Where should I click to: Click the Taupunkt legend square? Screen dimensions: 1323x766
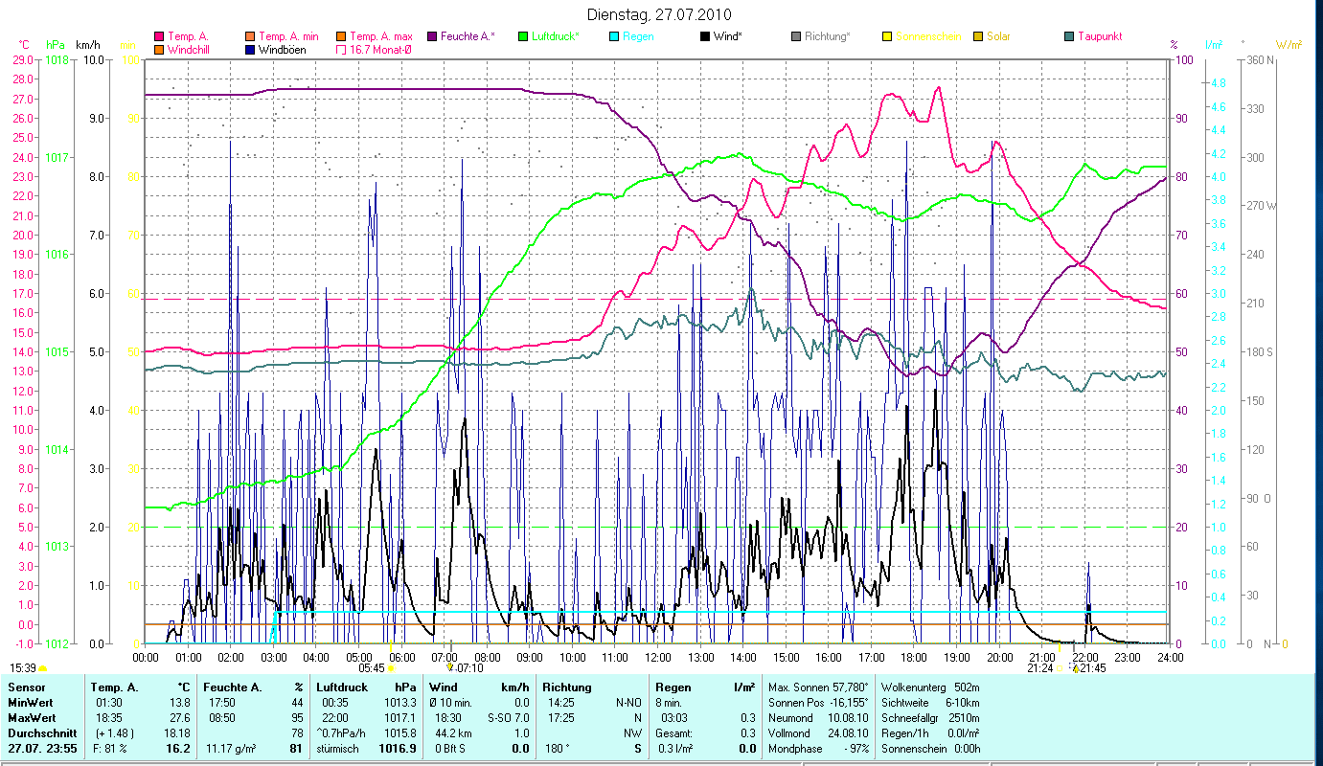click(1069, 36)
